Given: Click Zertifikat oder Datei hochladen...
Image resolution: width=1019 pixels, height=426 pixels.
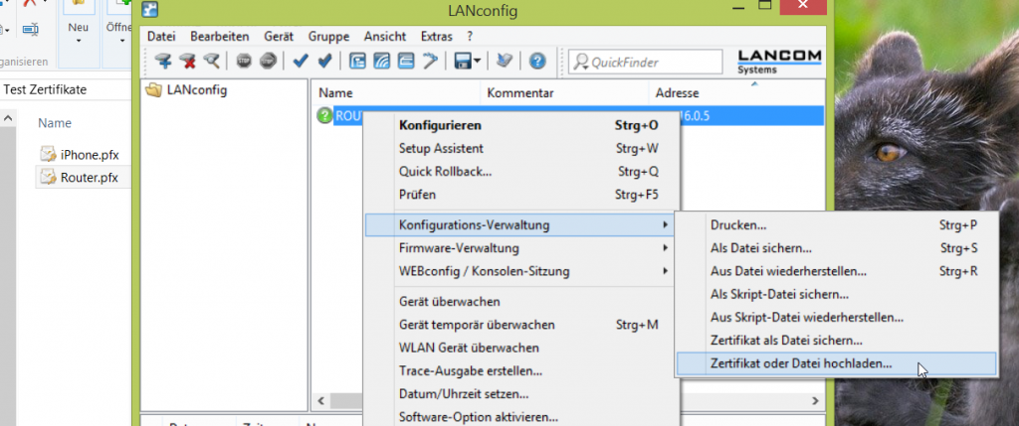Looking at the screenshot, I should [836, 363].
